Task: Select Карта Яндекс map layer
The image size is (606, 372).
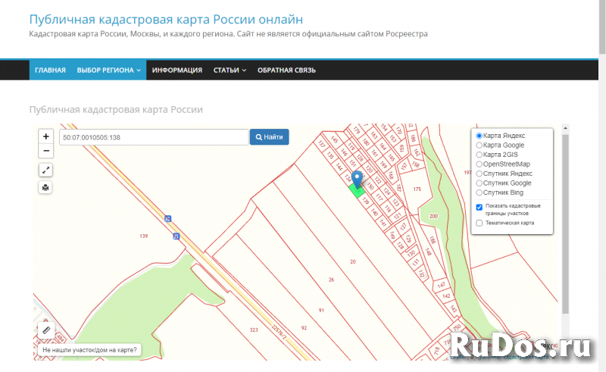Action: [479, 136]
